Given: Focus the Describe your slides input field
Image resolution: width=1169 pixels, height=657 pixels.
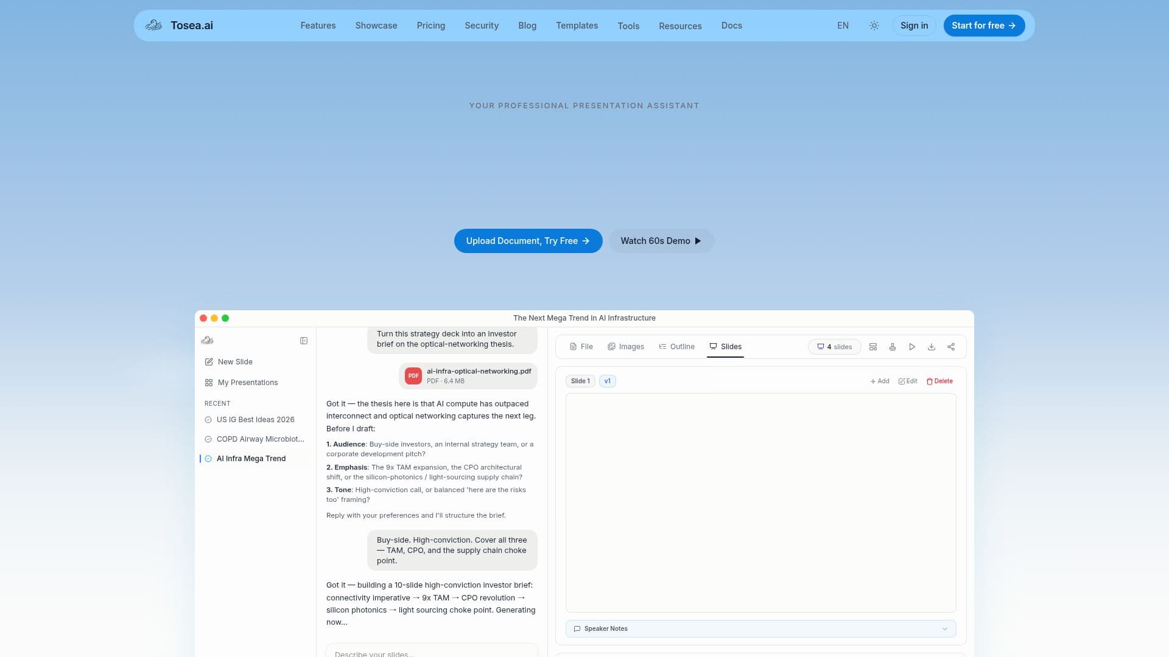Looking at the screenshot, I should [432, 652].
